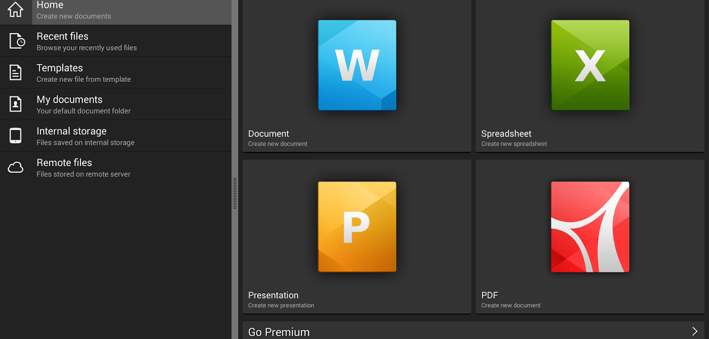
Task: Click the 'Presentation' tile title
Action: [x=273, y=295]
